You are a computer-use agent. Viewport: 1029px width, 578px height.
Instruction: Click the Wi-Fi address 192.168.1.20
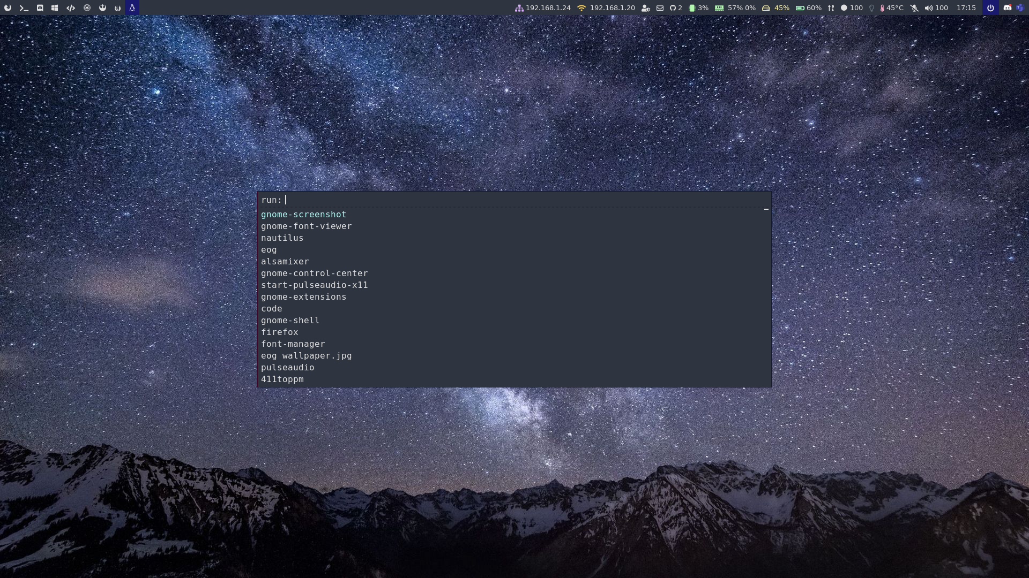612,8
